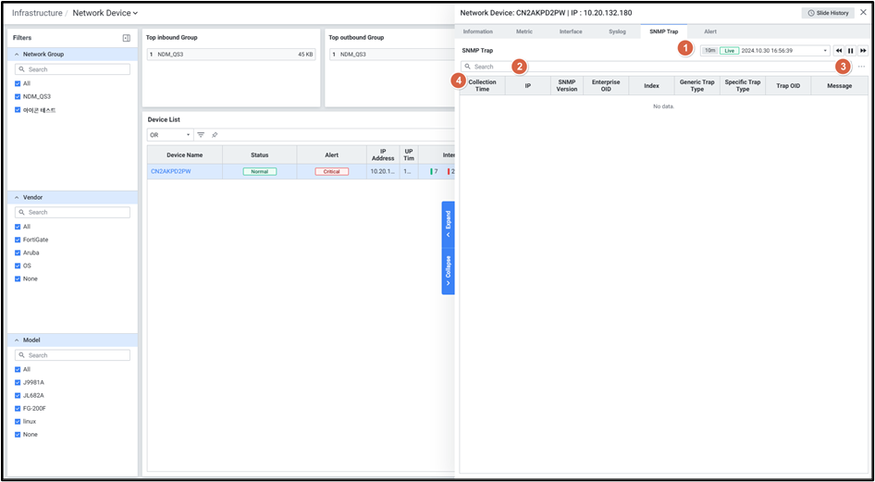
Task: Close the Network Device detail panel
Action: pos(863,13)
